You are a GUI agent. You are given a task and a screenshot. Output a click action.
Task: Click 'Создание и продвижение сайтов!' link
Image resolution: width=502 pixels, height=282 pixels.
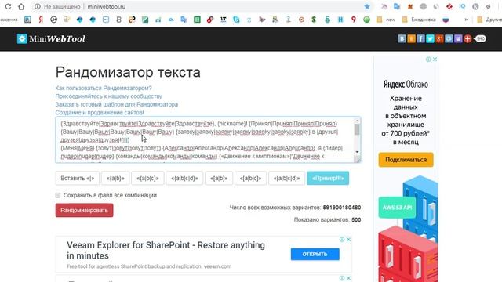coord(100,113)
